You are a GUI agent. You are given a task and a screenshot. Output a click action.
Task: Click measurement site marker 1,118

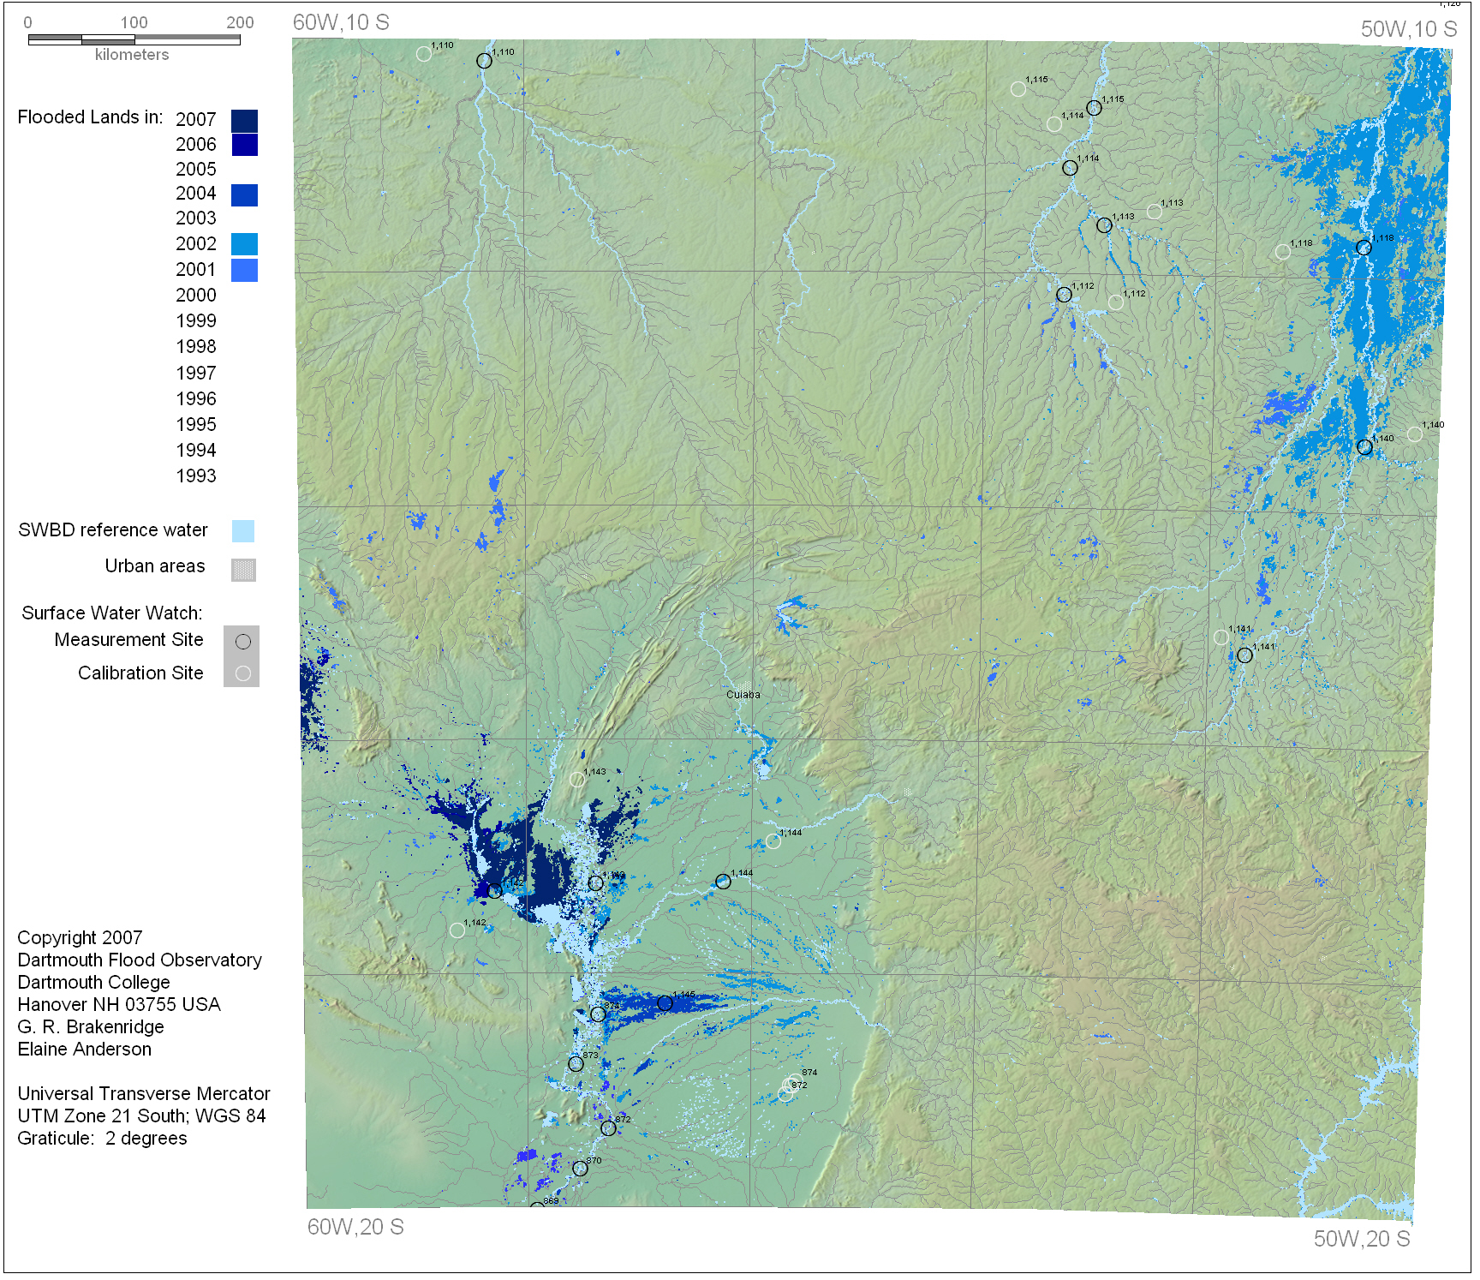(x=1364, y=248)
